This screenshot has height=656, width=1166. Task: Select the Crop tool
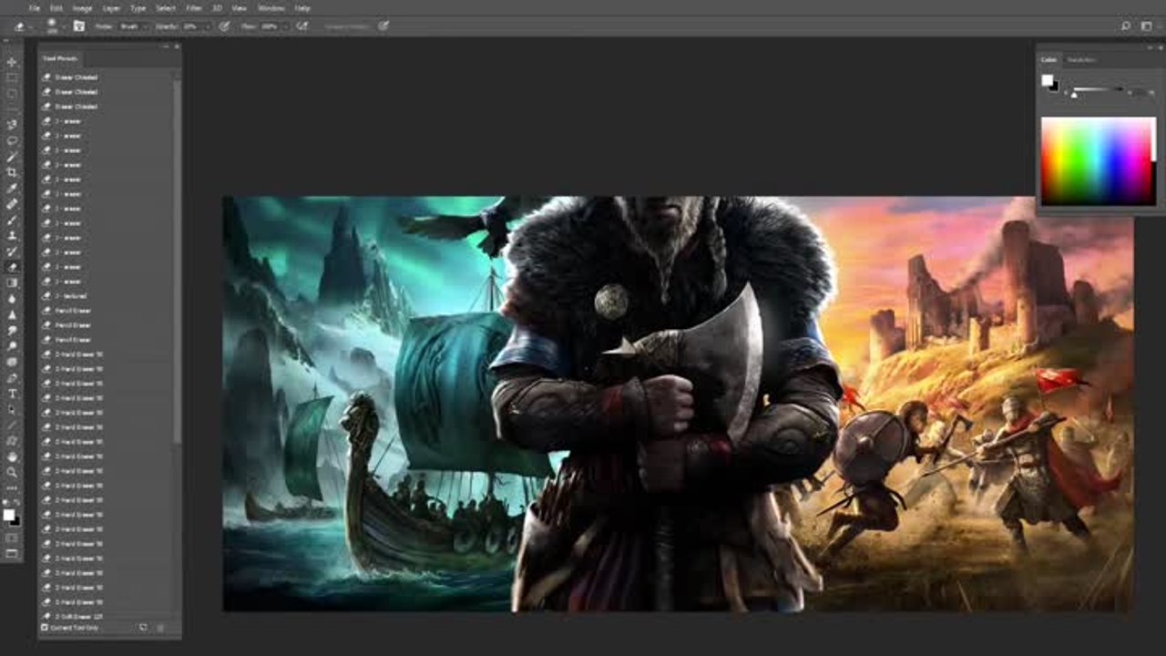[x=12, y=172]
